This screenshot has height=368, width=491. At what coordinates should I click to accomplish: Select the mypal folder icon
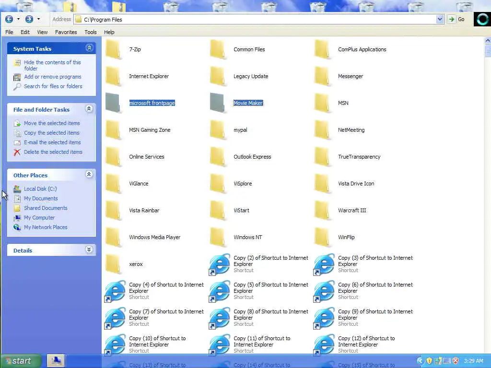tap(218, 130)
